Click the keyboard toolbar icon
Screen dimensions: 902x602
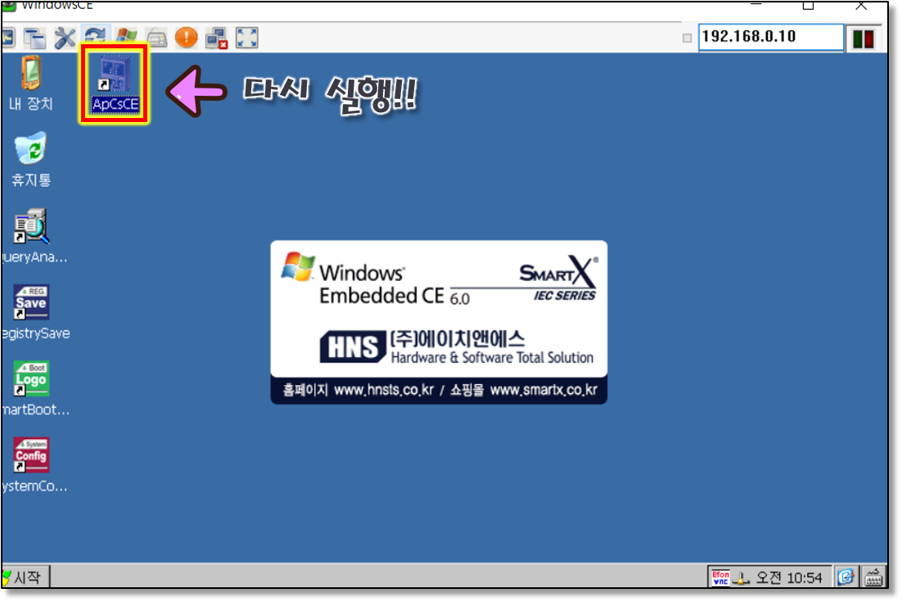coord(156,37)
